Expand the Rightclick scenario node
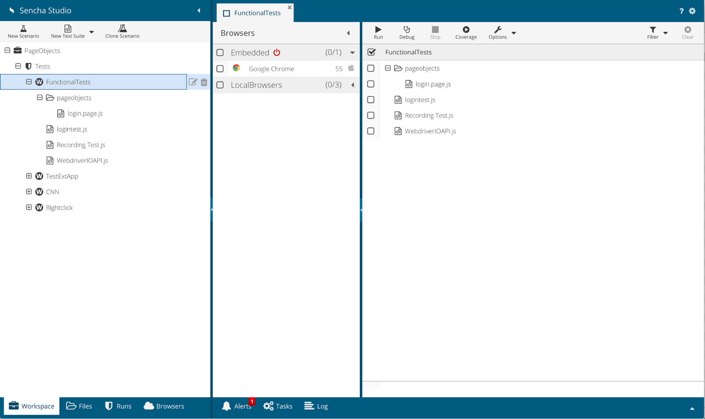 [x=29, y=207]
